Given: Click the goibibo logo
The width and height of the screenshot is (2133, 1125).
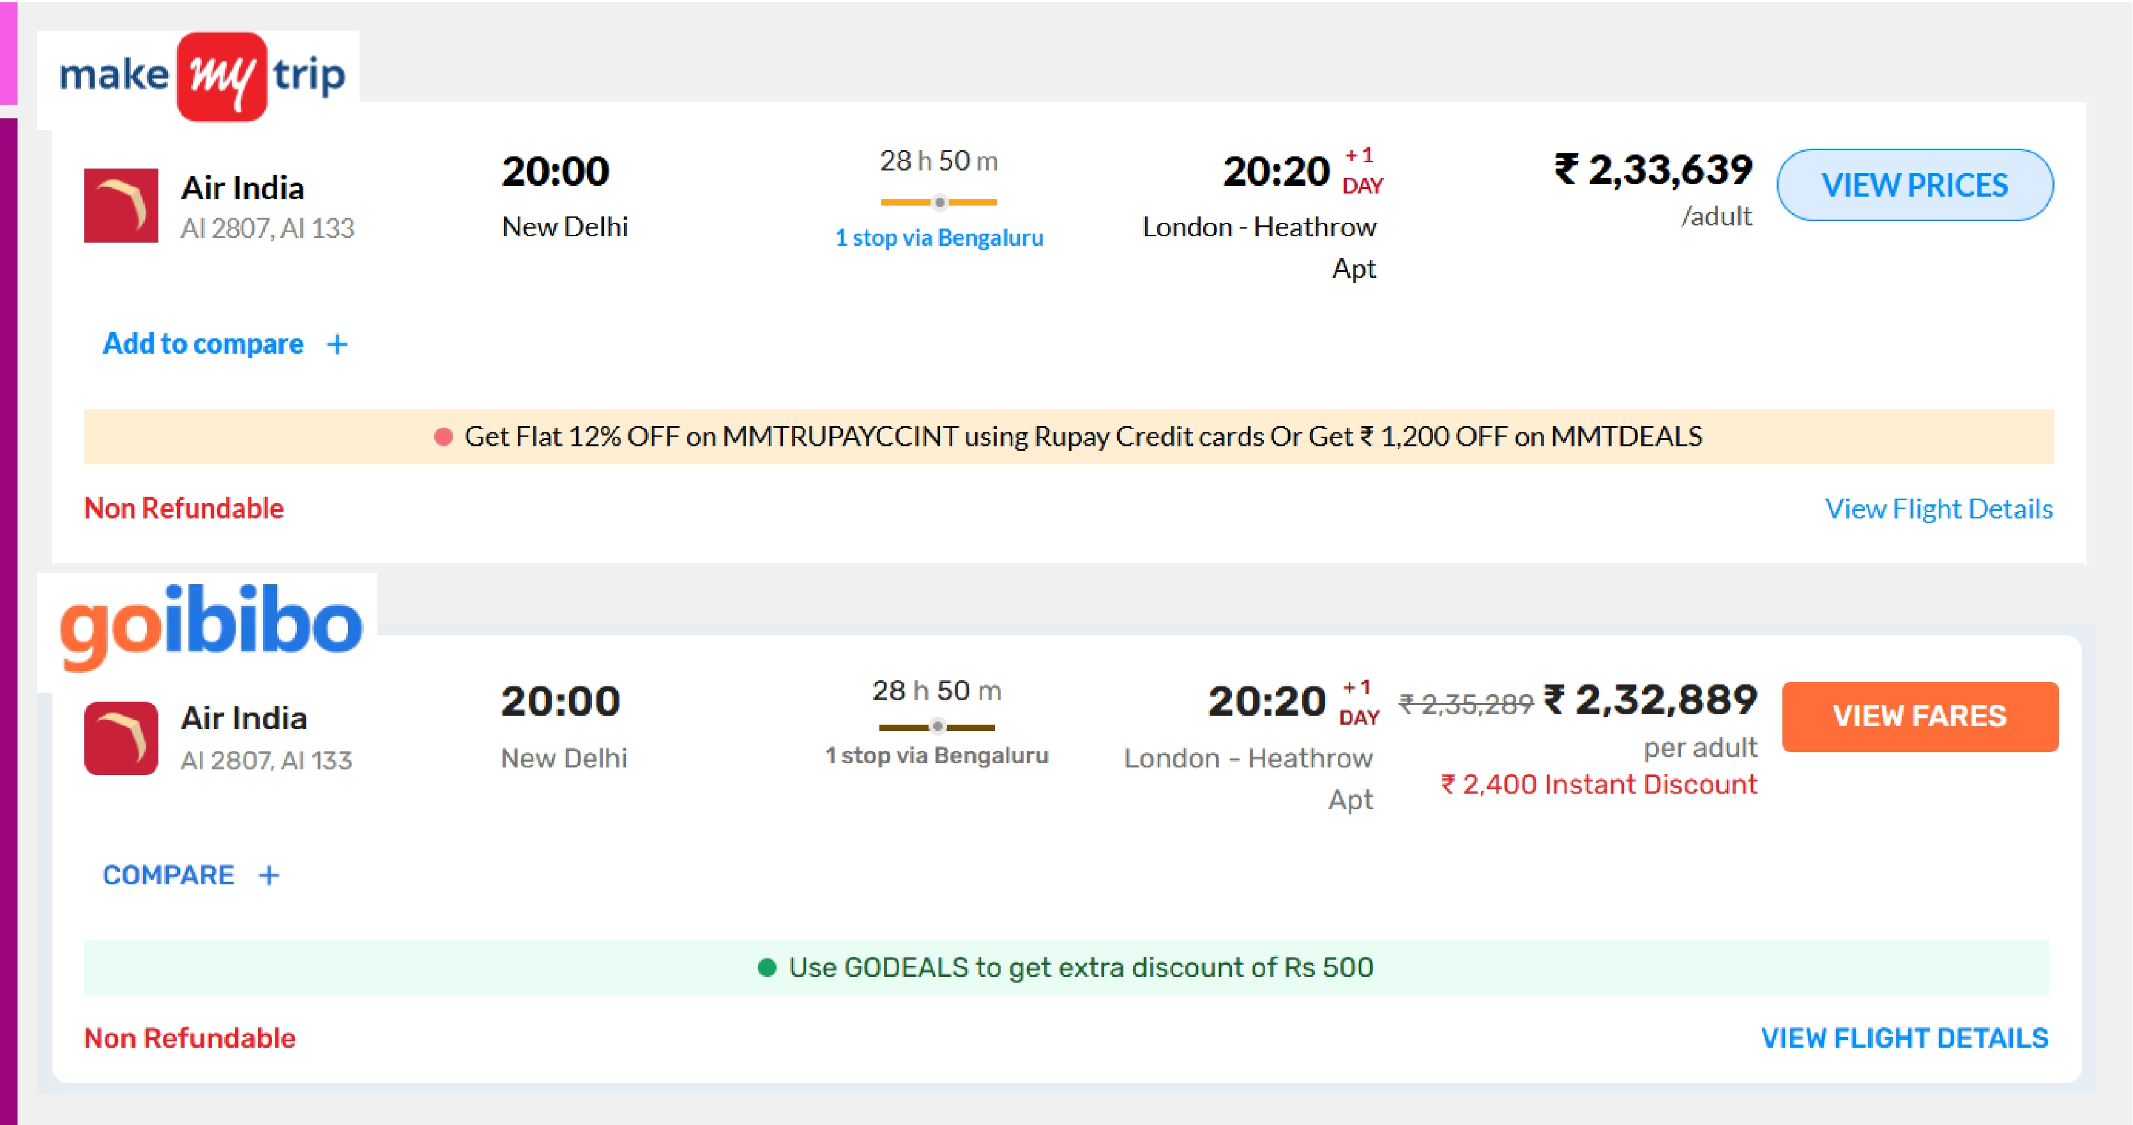Looking at the screenshot, I should (x=211, y=625).
